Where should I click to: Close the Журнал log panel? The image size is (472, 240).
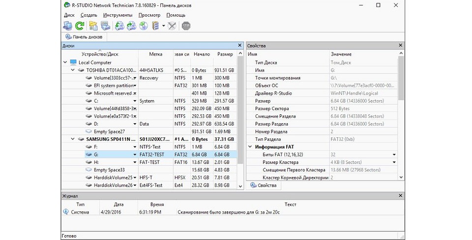tap(401, 196)
